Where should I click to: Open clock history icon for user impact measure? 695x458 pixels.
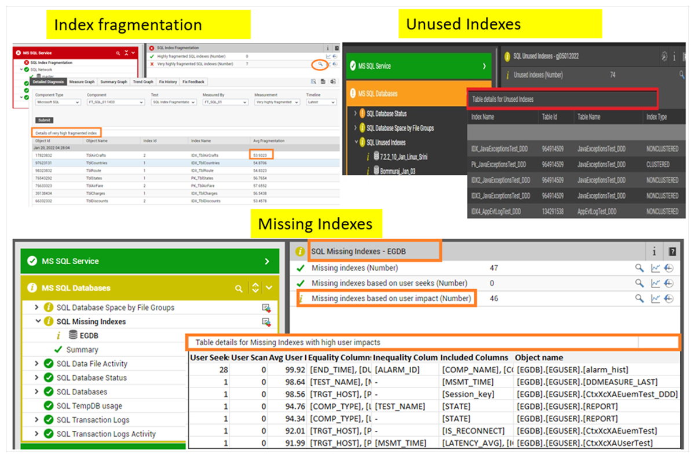(x=668, y=298)
